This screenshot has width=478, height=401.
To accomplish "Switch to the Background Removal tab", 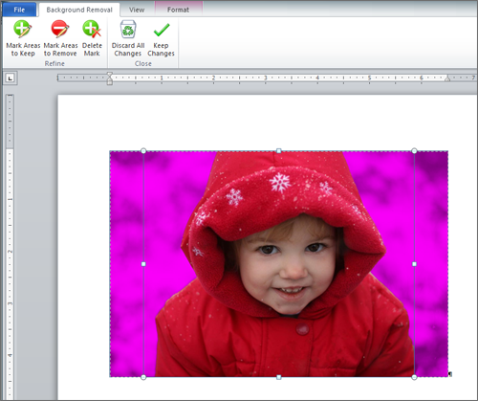I will (x=79, y=10).
